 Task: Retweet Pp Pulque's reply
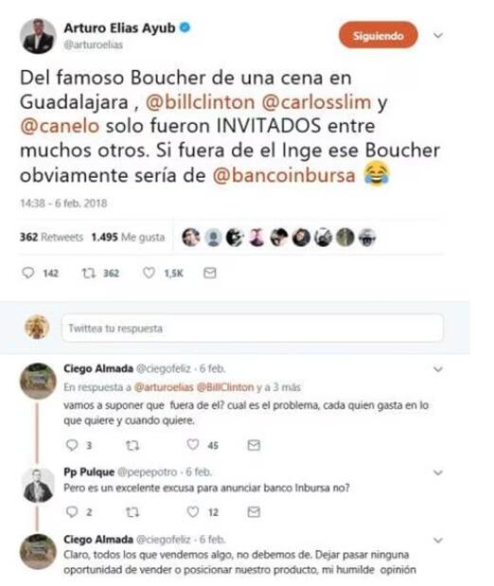[x=132, y=511]
